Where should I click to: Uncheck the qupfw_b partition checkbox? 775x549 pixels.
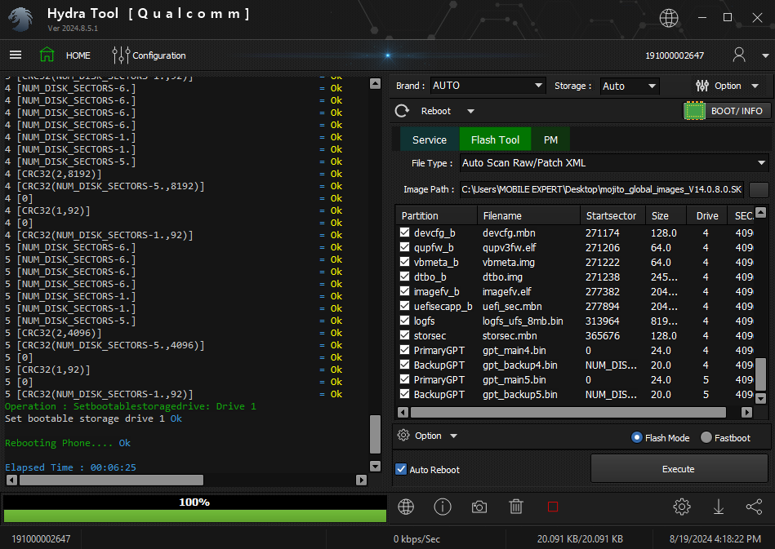(x=405, y=247)
